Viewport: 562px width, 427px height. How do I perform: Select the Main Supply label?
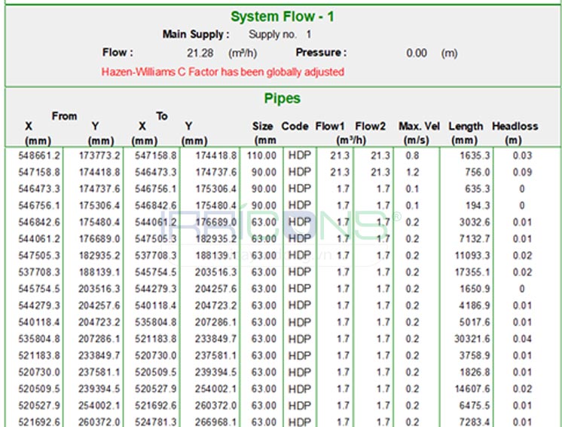(194, 35)
